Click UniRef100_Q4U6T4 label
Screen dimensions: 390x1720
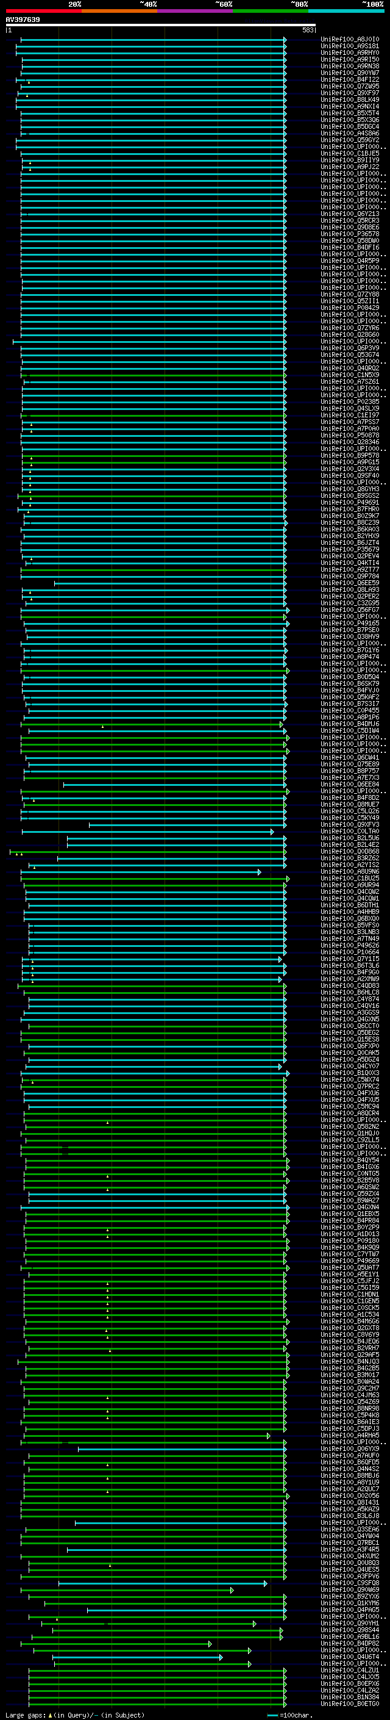click(350, 1657)
